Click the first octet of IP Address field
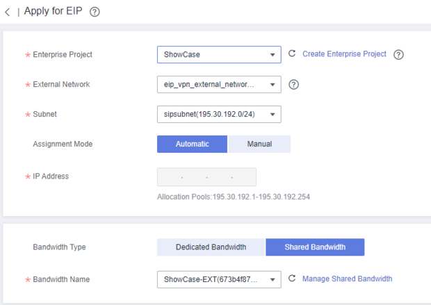 pyautogui.click(x=169, y=177)
